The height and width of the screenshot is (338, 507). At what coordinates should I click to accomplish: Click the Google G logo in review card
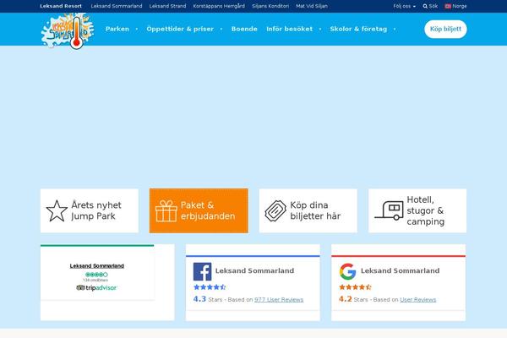347,271
